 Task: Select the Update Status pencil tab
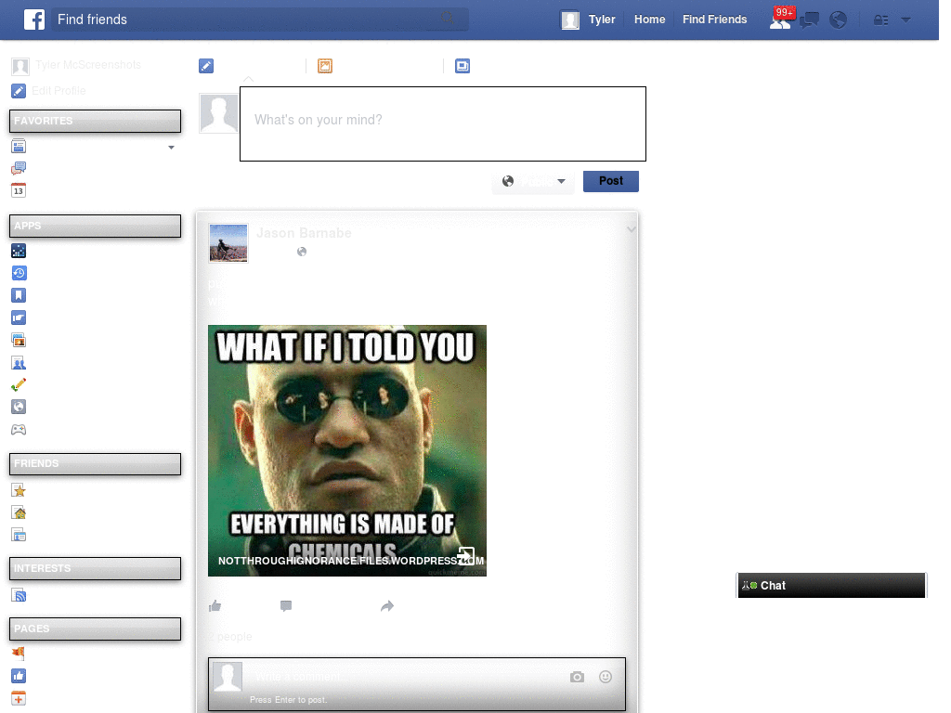point(206,66)
